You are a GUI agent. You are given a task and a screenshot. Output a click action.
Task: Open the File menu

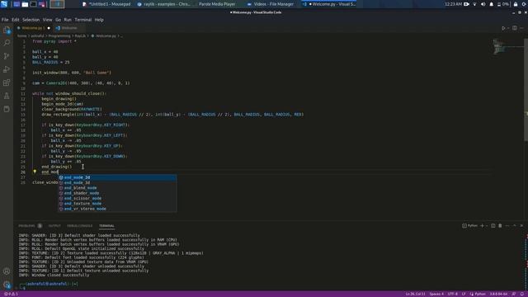(x=5, y=20)
